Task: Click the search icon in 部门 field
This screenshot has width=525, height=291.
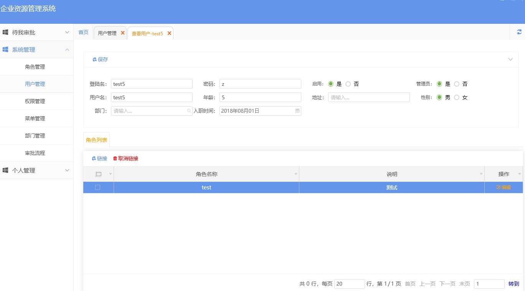Action: point(189,111)
